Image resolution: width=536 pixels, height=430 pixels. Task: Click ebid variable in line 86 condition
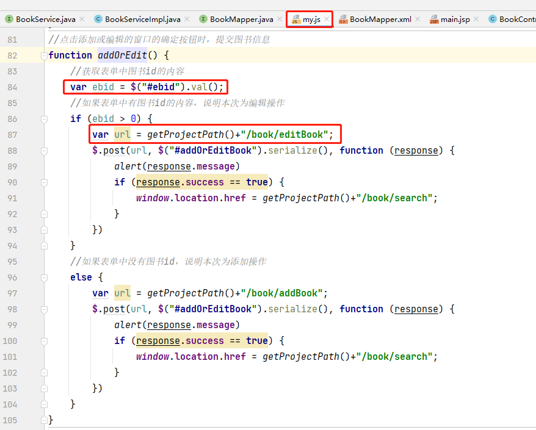103,118
